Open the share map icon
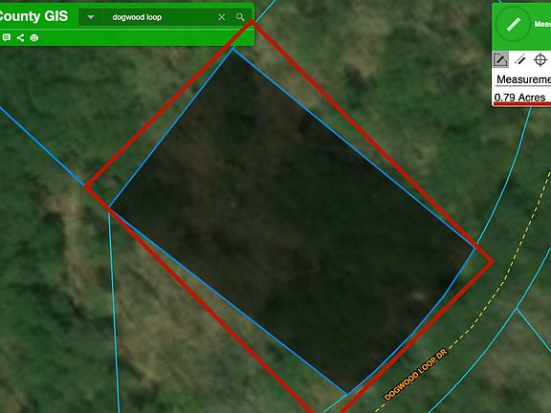Viewport: 551px width, 413px height. click(20, 37)
